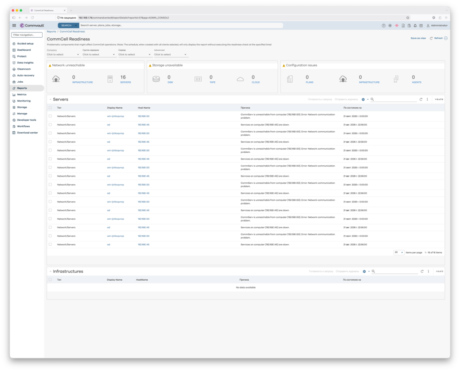460x371 pixels.
Task: Collapse the Servers section chevron
Action: (x=50, y=99)
